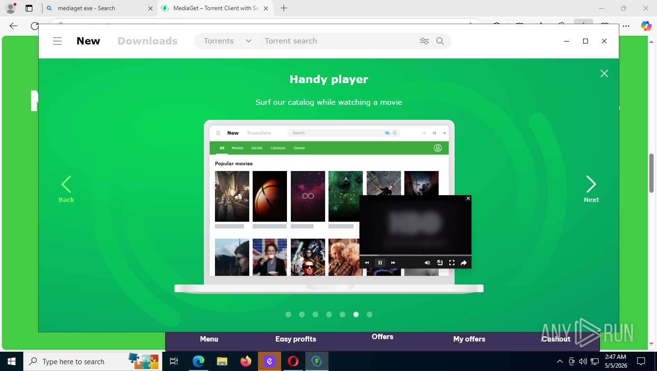657x371 pixels.
Task: Select the fifth slide indicator dot
Action: tap(343, 314)
